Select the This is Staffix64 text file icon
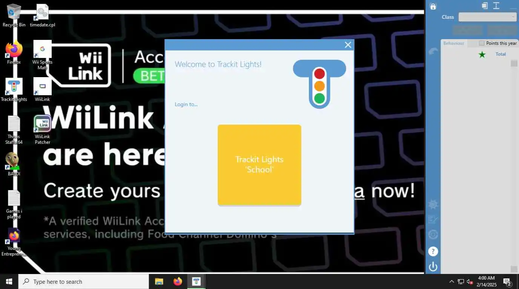The width and height of the screenshot is (519, 289). pyautogui.click(x=14, y=130)
